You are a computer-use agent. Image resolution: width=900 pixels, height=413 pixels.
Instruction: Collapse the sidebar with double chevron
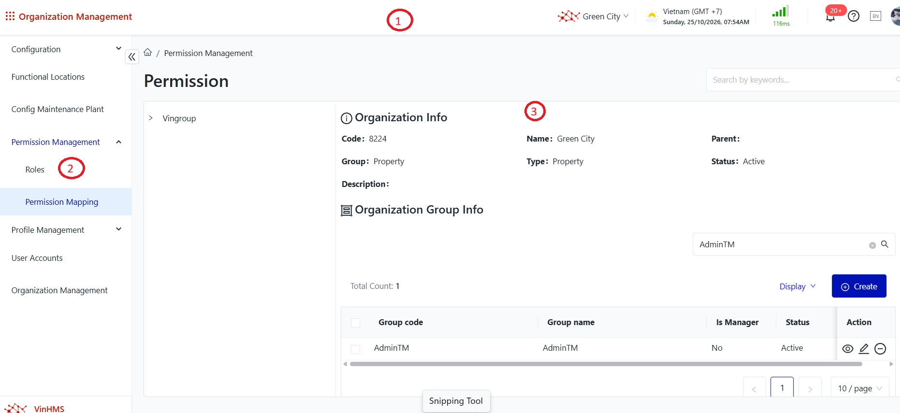132,57
